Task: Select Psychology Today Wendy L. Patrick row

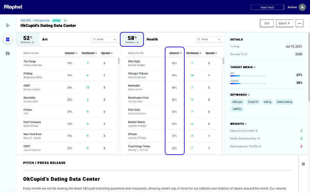Action: click(171, 148)
